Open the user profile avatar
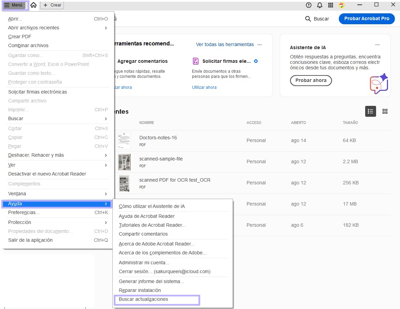Image resolution: width=400 pixels, height=309 pixels. pos(342,5)
